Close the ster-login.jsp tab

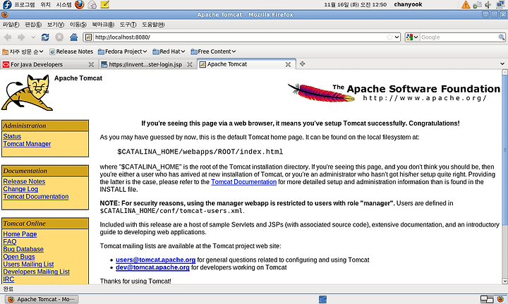point(190,64)
